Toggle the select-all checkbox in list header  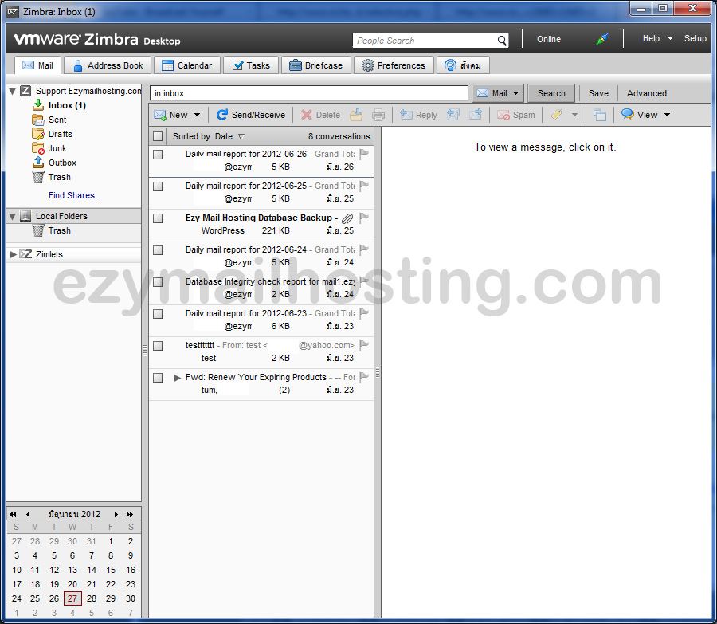pos(158,136)
